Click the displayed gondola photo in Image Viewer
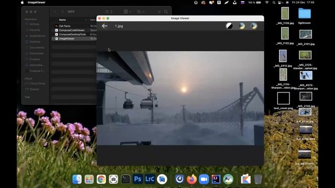This screenshot has height=188, width=335. click(x=180, y=98)
